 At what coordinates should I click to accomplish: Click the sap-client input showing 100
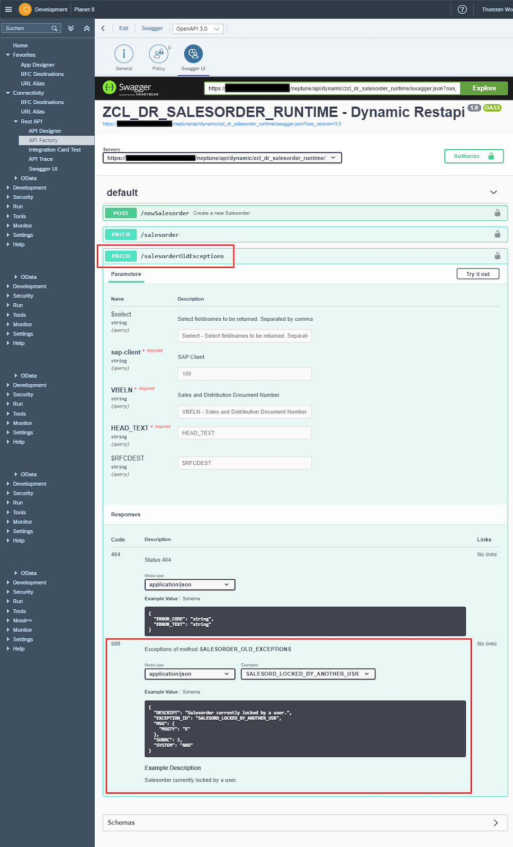click(x=245, y=374)
